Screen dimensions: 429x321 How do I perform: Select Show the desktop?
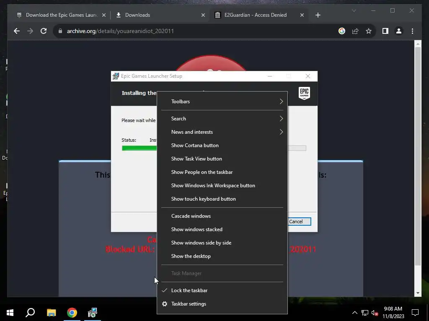click(x=222, y=256)
